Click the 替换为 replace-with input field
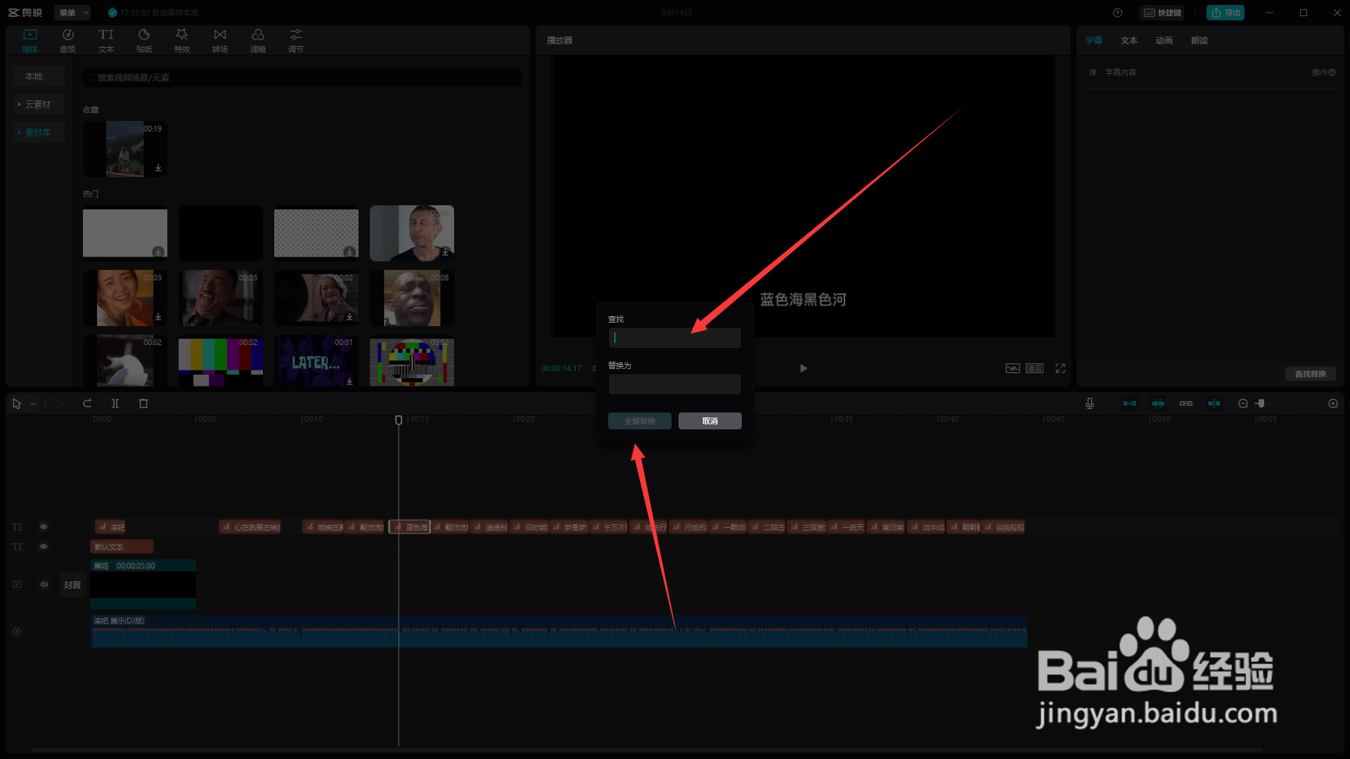Image resolution: width=1350 pixels, height=759 pixels. click(674, 384)
